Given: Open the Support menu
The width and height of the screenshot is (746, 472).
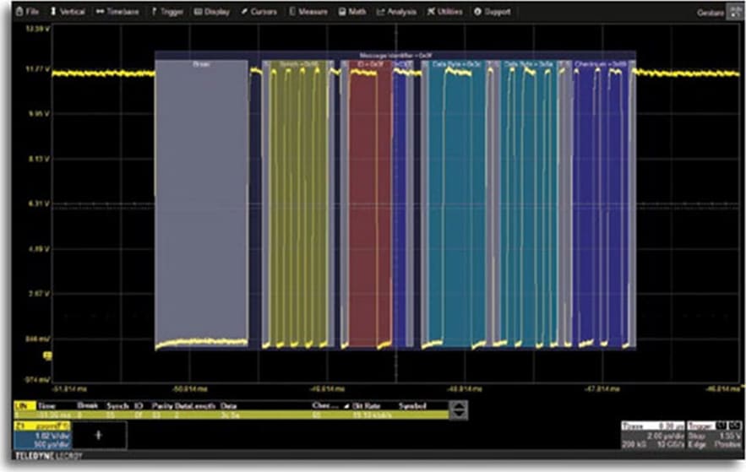Looking at the screenshot, I should click(x=492, y=12).
